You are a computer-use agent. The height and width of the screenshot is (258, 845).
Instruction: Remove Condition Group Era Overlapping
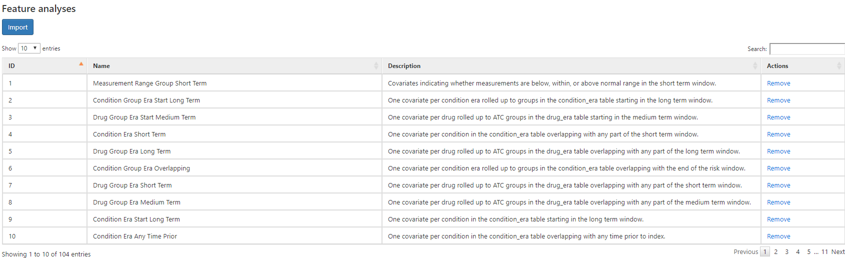(778, 168)
